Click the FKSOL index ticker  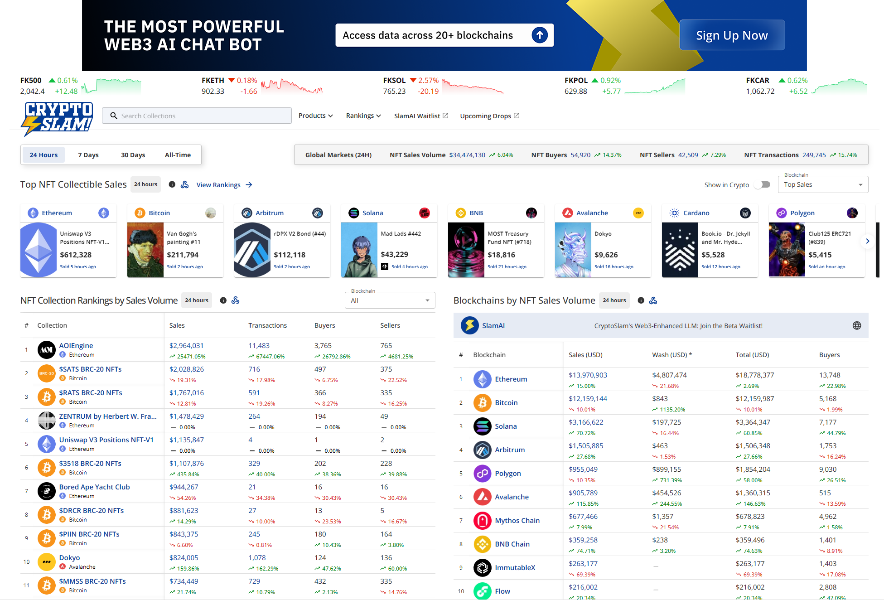(x=444, y=86)
